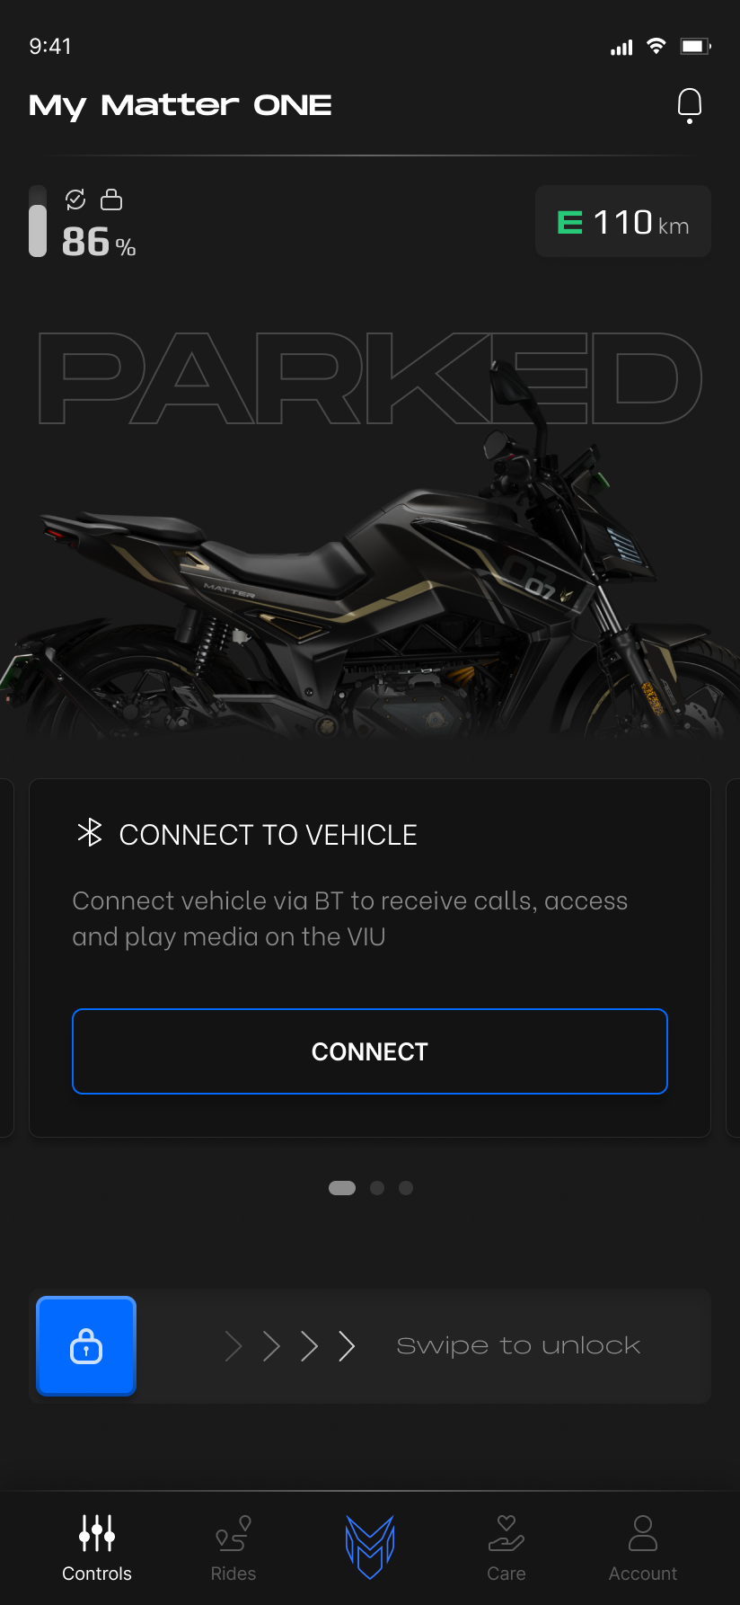Select the third carousel page dot
The height and width of the screenshot is (1605, 740).
406,1188
